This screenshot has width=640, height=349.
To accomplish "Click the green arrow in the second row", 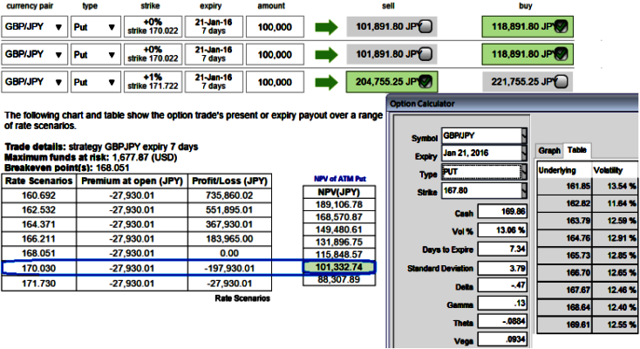I will tap(326, 55).
